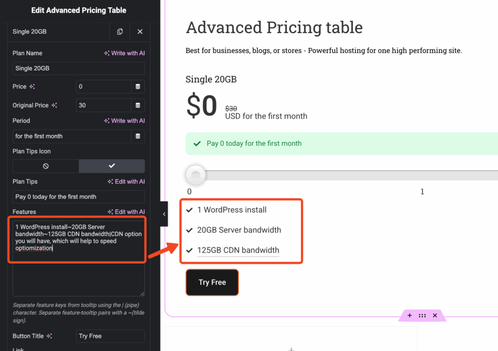The width and height of the screenshot is (498, 351).
Task: Click AI sparkle icon next to Button Title
Action: click(50, 336)
